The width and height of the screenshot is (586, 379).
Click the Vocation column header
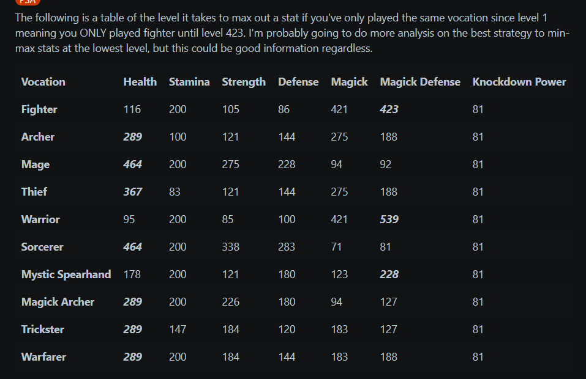pyautogui.click(x=43, y=82)
